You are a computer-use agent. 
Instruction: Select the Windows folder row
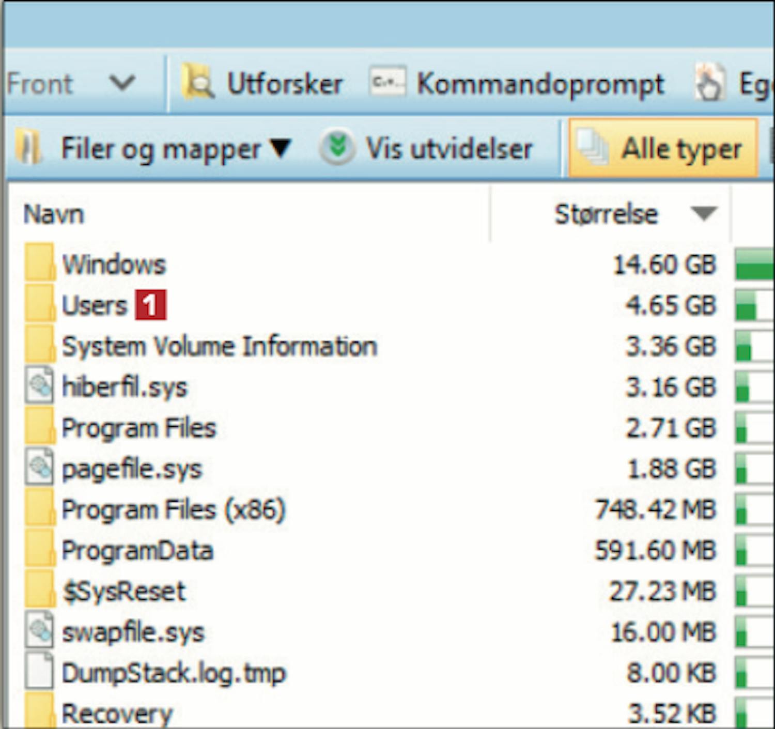click(114, 265)
